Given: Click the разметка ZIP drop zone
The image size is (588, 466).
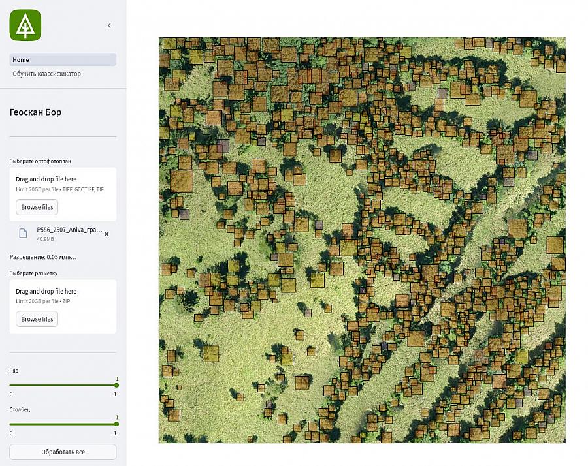Looking at the screenshot, I should pyautogui.click(x=63, y=296).
